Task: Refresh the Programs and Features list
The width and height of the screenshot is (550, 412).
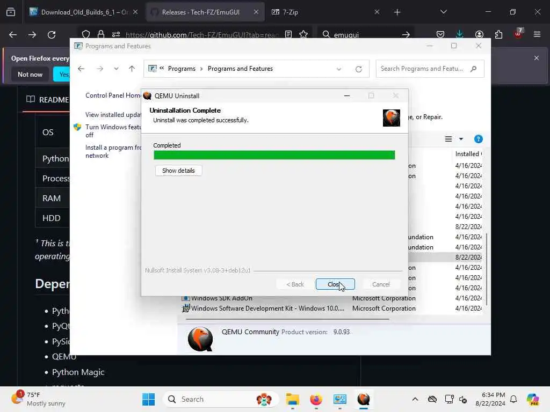Action: coord(358,69)
